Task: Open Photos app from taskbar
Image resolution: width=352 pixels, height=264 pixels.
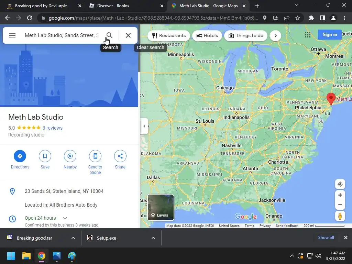Action: pyautogui.click(x=57, y=256)
